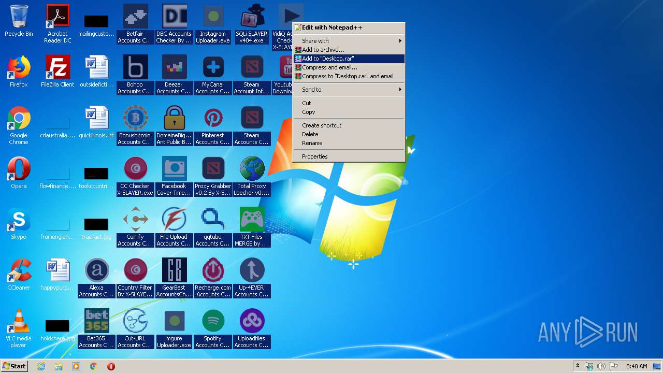
Task: Choose Add to archive... menu entry
Action: pyautogui.click(x=349, y=50)
